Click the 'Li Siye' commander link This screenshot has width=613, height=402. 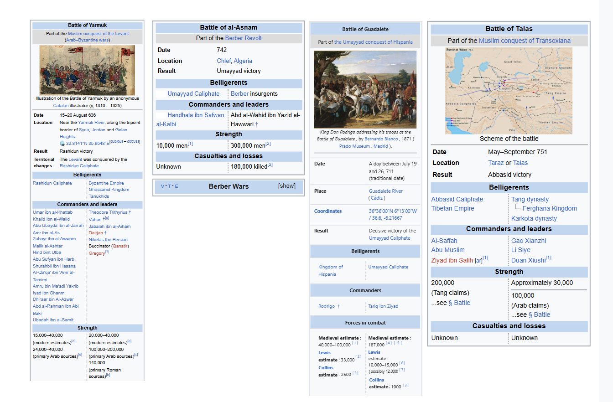tap(521, 250)
